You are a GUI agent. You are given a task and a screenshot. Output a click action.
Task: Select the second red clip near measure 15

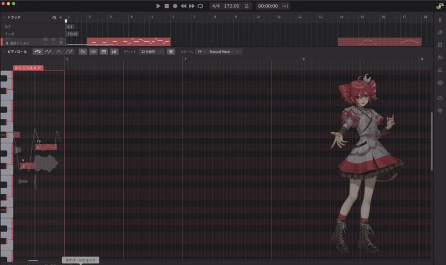tap(379, 42)
